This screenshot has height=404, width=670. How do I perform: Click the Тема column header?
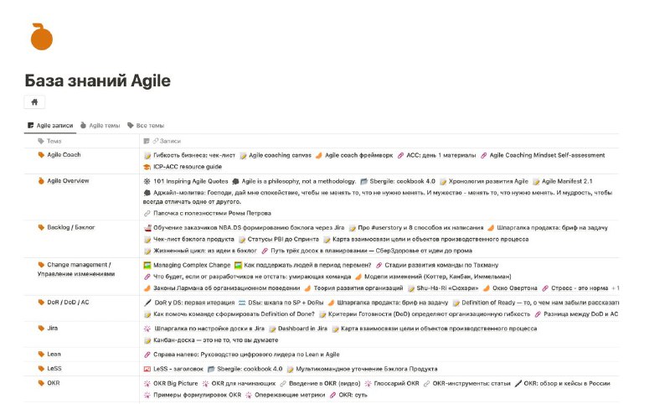tap(49, 141)
